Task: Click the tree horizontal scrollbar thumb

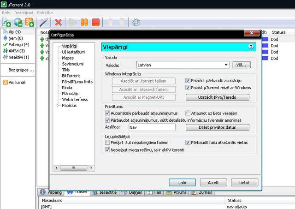Action: (74, 168)
